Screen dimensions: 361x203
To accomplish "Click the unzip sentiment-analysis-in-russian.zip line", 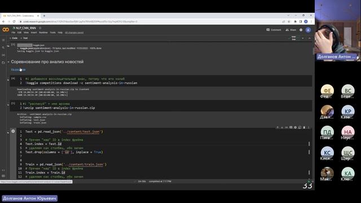I will pos(59,108).
